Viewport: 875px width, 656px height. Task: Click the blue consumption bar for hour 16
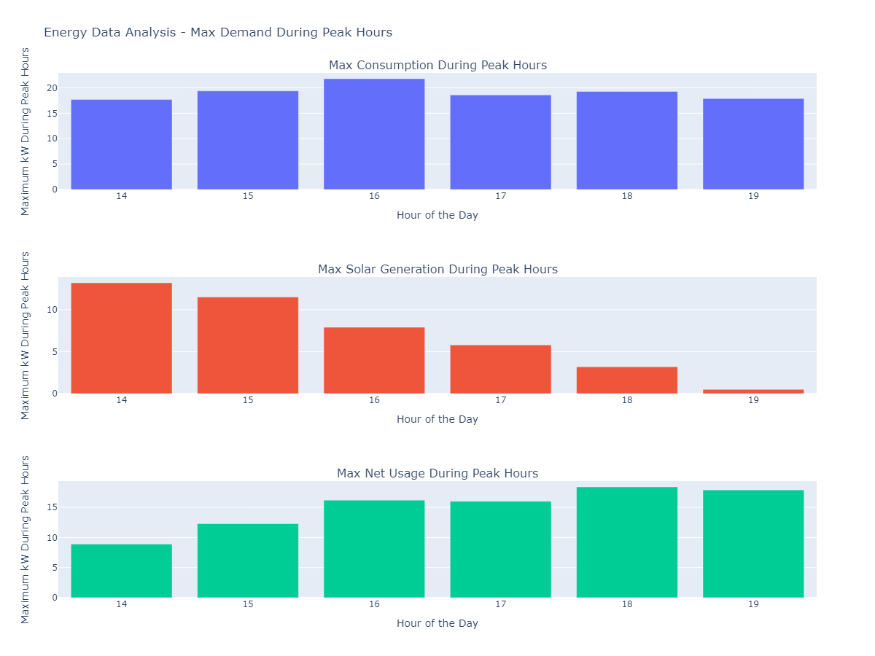coord(374,134)
